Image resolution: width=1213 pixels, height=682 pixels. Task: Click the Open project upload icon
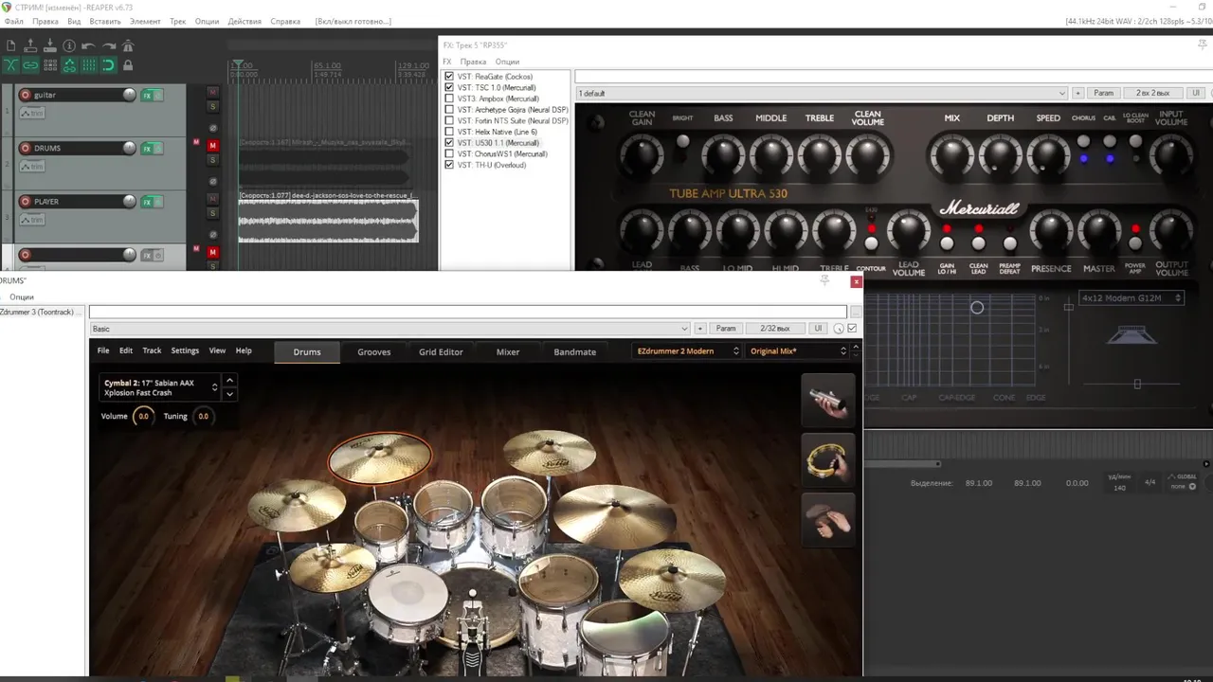[x=30, y=45]
